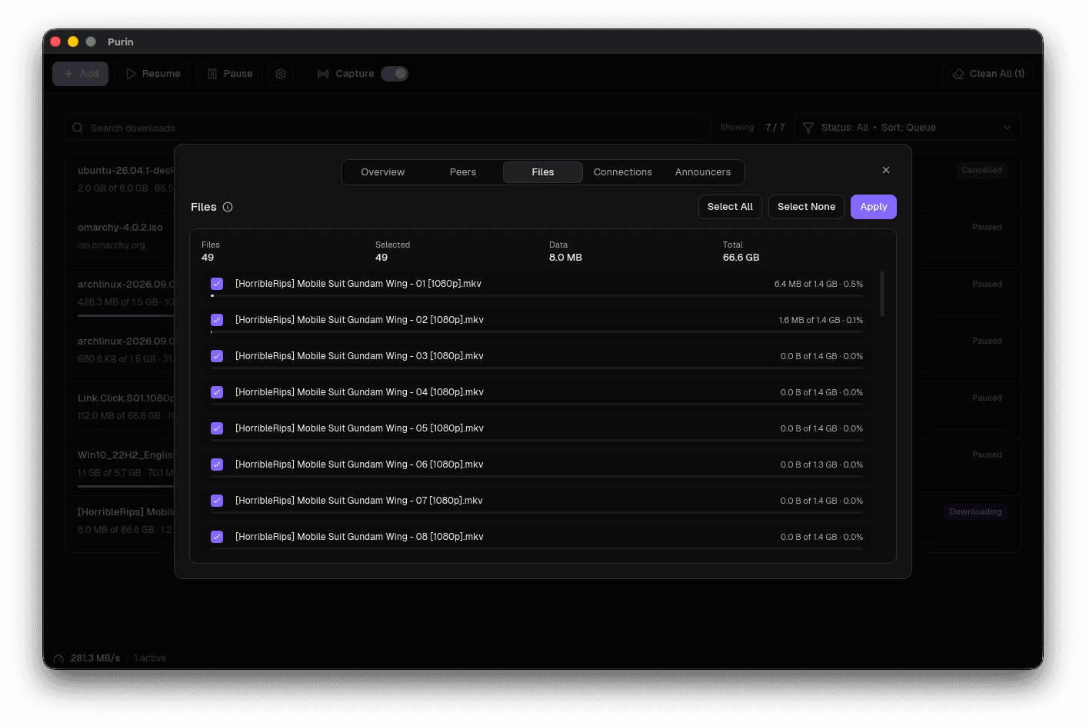
Task: Uncheck Gundam Wing - 02 file checkbox
Action: coord(217,320)
